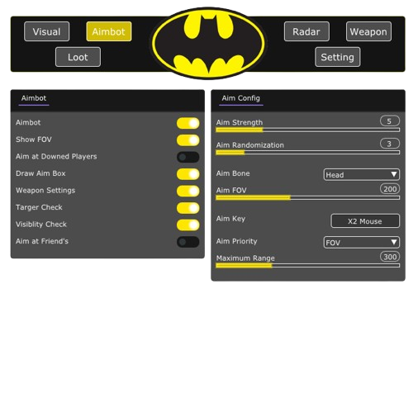Select the Radar tab
The image size is (418, 407).
point(306,31)
